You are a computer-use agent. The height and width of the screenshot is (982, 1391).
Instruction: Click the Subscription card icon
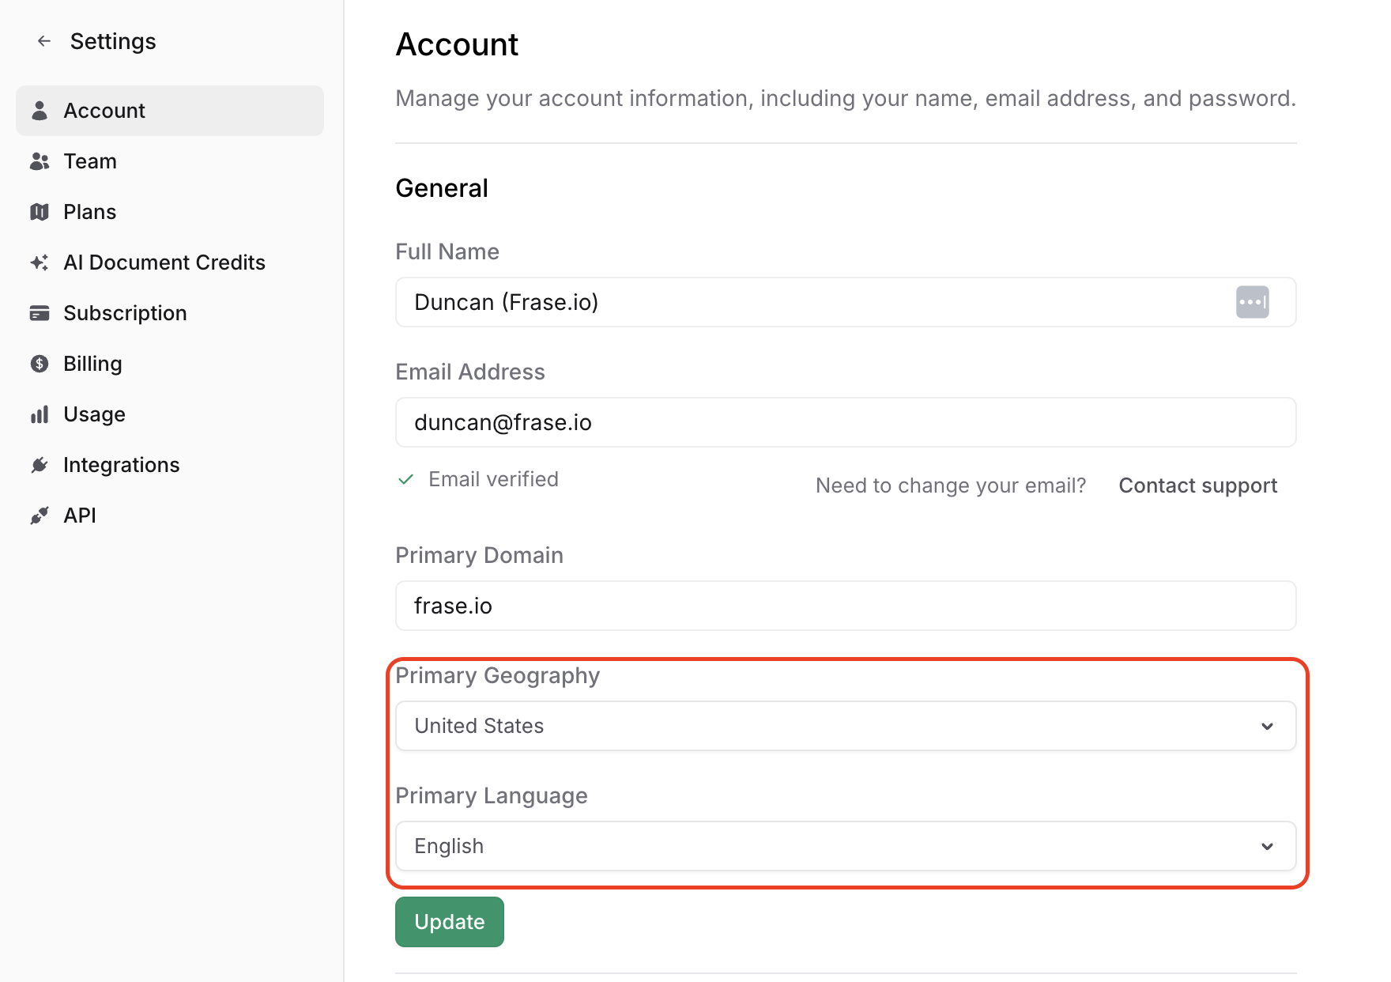(40, 313)
